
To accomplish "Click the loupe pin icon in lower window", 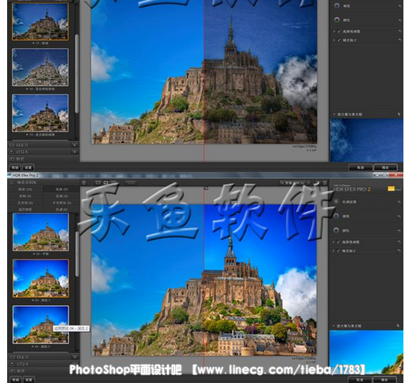I will (398, 326).
